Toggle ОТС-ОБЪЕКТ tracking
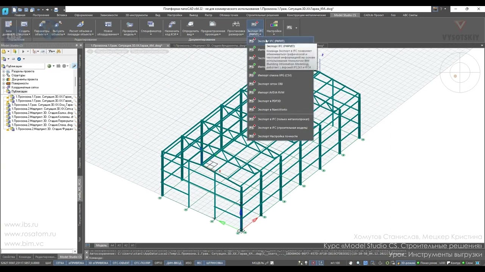 click(x=121, y=263)
